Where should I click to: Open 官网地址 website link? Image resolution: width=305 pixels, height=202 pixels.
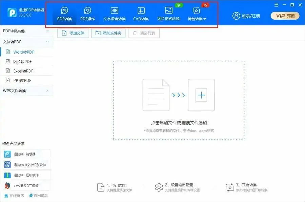click(39, 195)
